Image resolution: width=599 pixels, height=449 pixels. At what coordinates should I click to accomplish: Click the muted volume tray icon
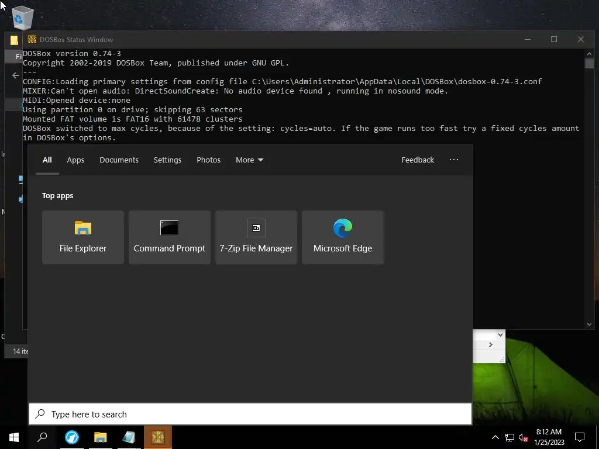(x=524, y=437)
